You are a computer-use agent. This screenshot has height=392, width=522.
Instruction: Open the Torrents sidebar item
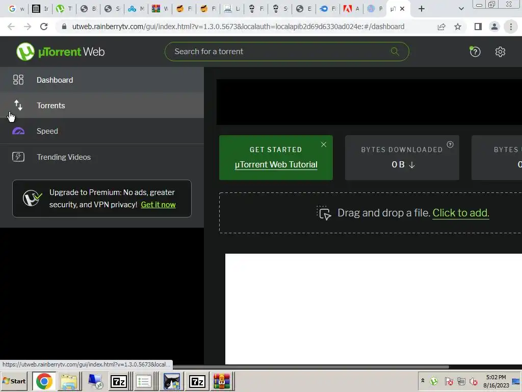pos(102,105)
